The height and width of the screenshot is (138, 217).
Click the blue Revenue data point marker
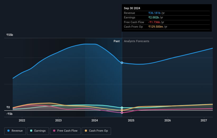click(122, 63)
